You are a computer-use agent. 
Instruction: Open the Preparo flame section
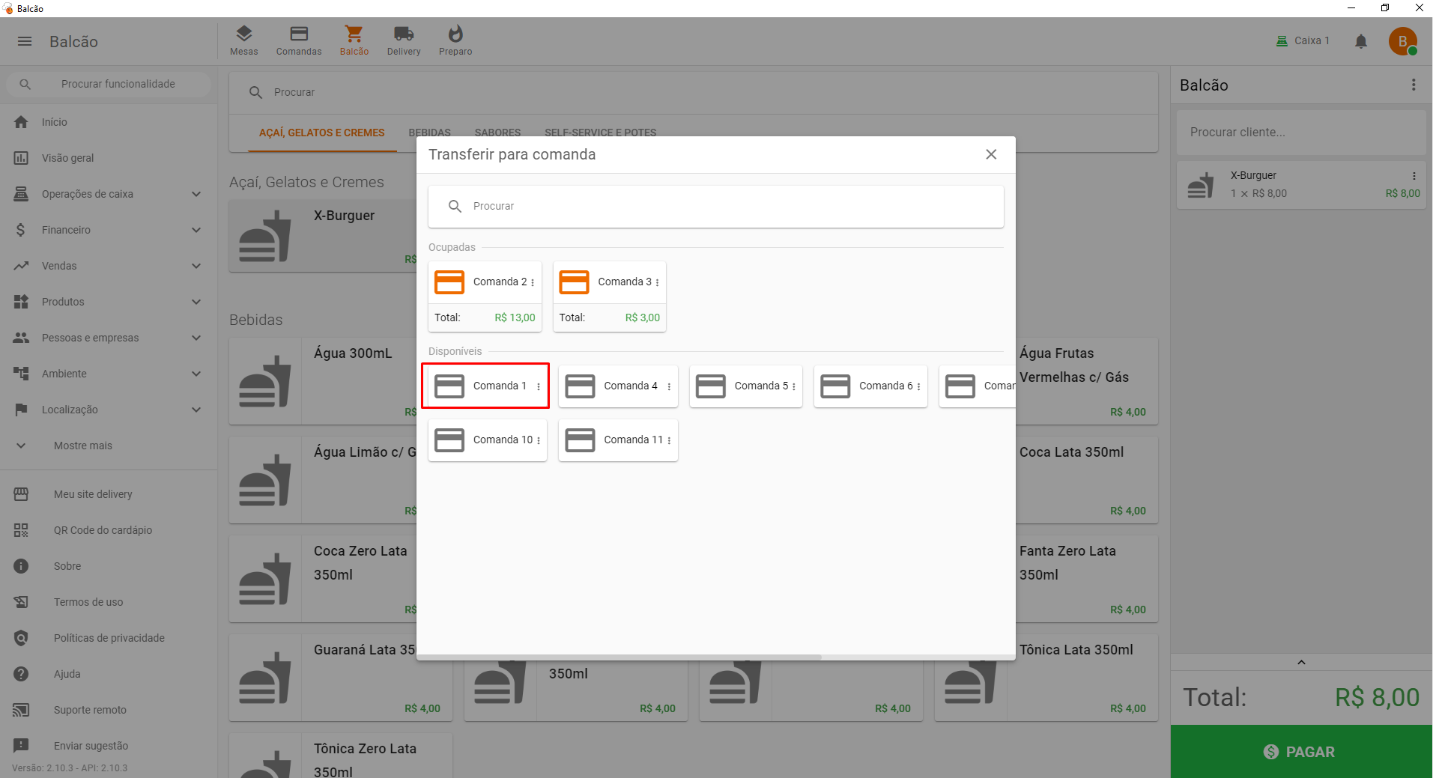455,41
